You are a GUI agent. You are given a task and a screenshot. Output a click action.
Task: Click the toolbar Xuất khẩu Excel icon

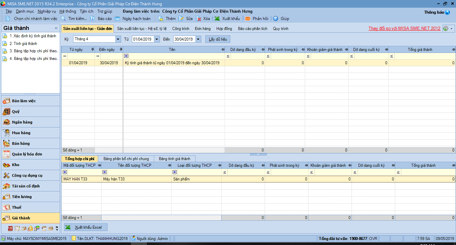217,19
